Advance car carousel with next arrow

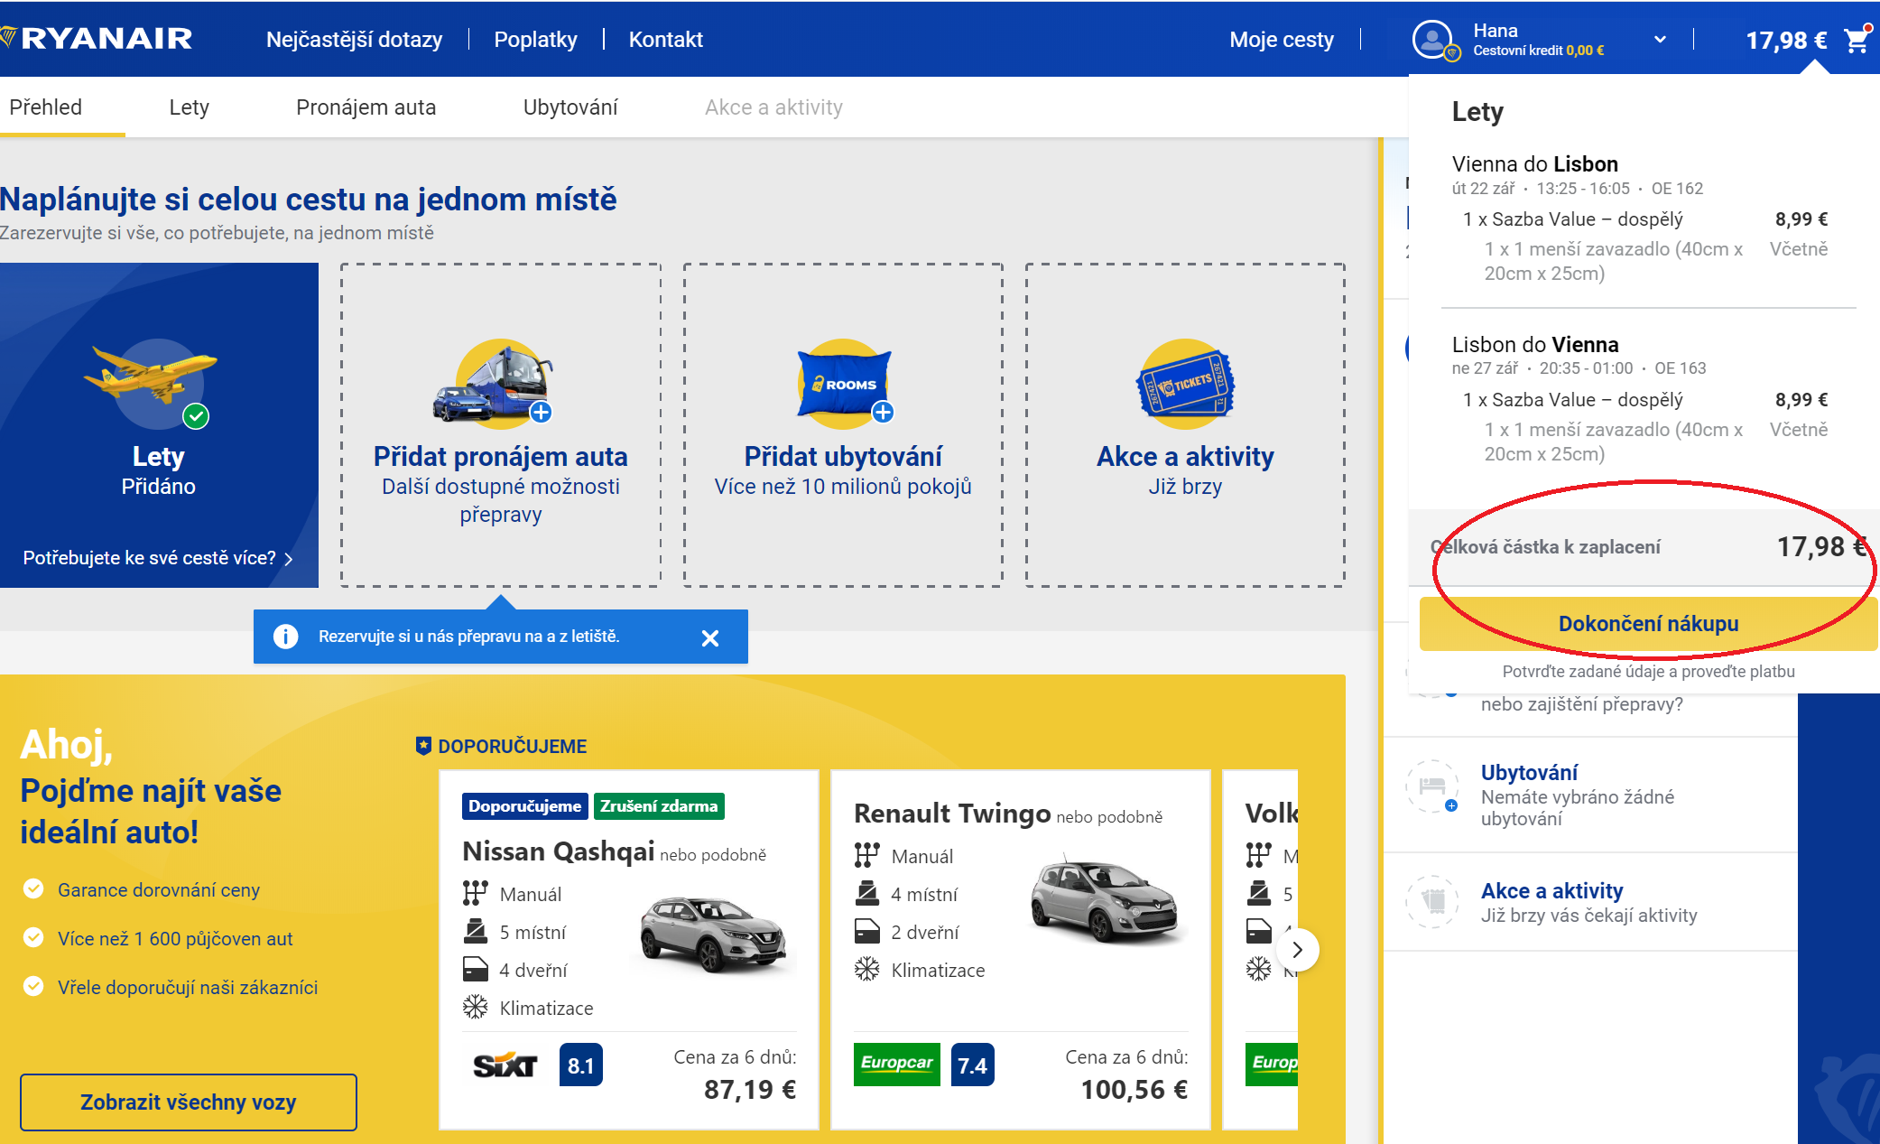pos(1298,950)
